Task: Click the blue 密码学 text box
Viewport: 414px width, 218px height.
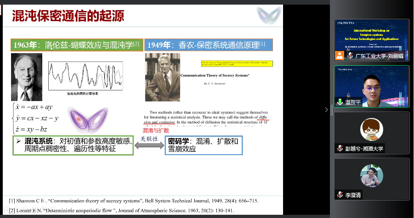Action: 204,145
